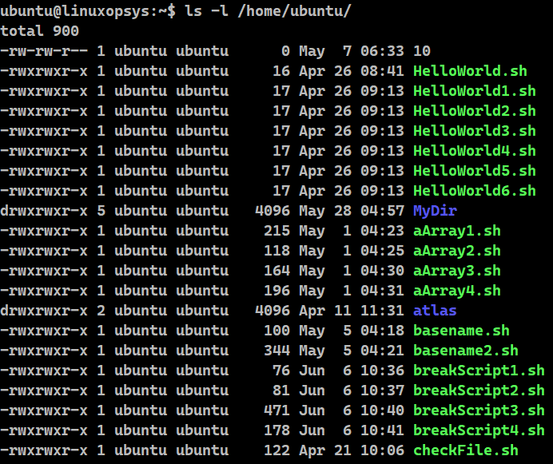Image resolution: width=553 pixels, height=464 pixels.
Task: Select the size value 215
Action: click(x=276, y=231)
